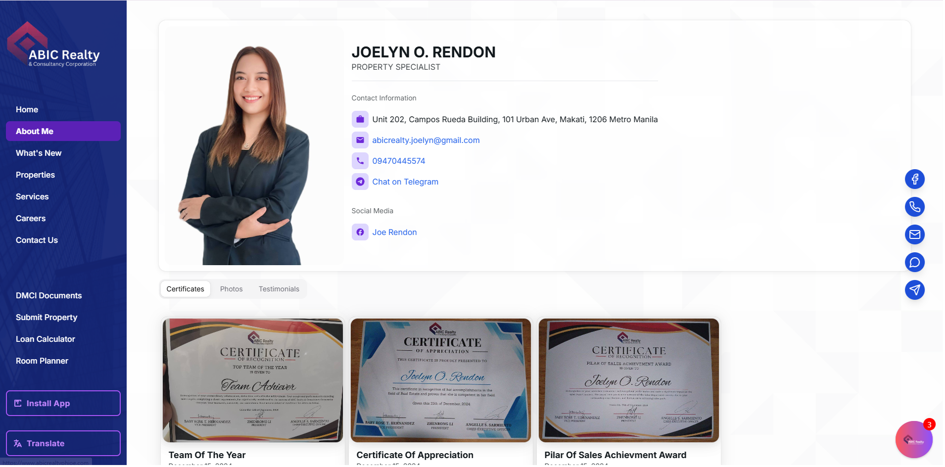This screenshot has width=945, height=467.
Task: Click the abicrealty.joelyn@gmail.com email link
Action: 425,140
